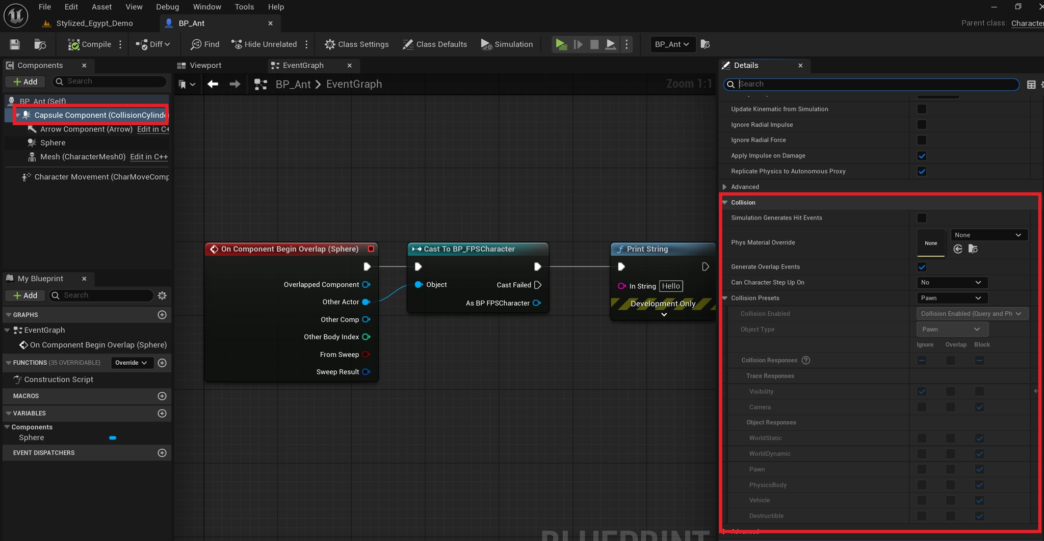Click Use Selected arrow under Phys Material
Screen dimensions: 1044x541
click(958, 249)
